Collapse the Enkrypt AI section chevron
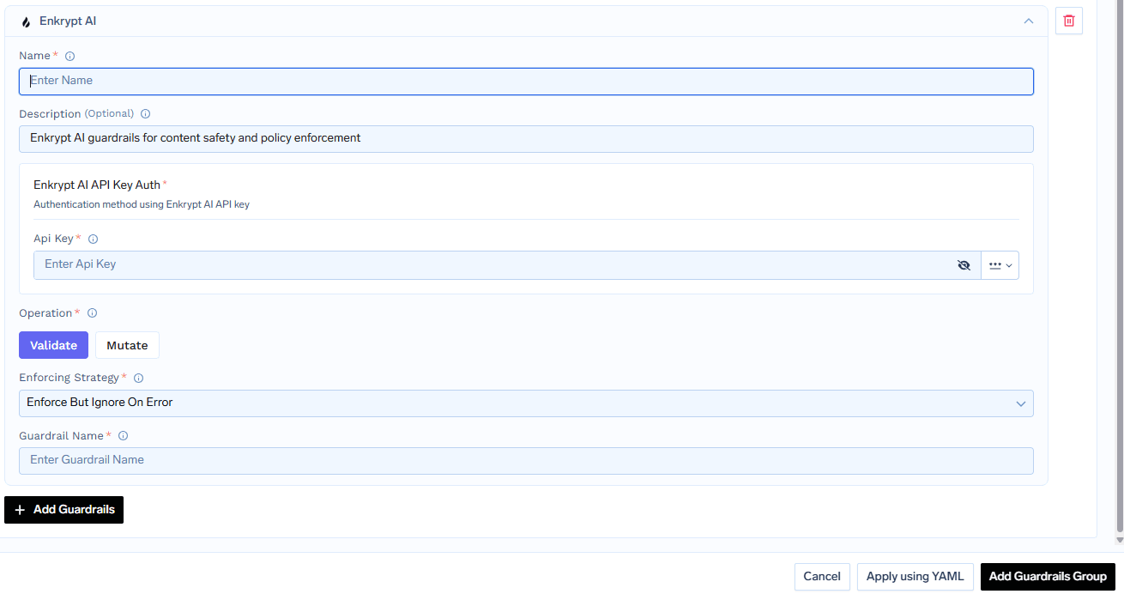The height and width of the screenshot is (594, 1124). point(1029,21)
